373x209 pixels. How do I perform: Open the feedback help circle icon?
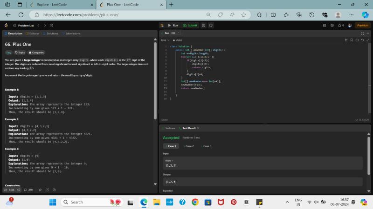click(54, 190)
